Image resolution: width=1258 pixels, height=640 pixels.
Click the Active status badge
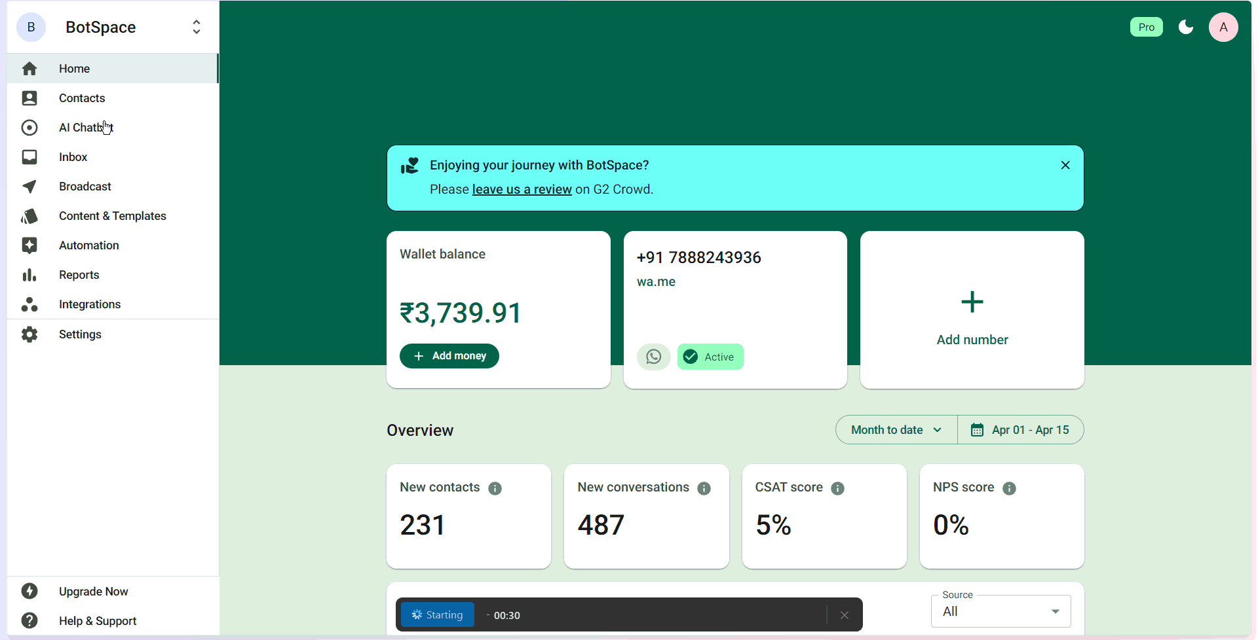click(x=710, y=357)
